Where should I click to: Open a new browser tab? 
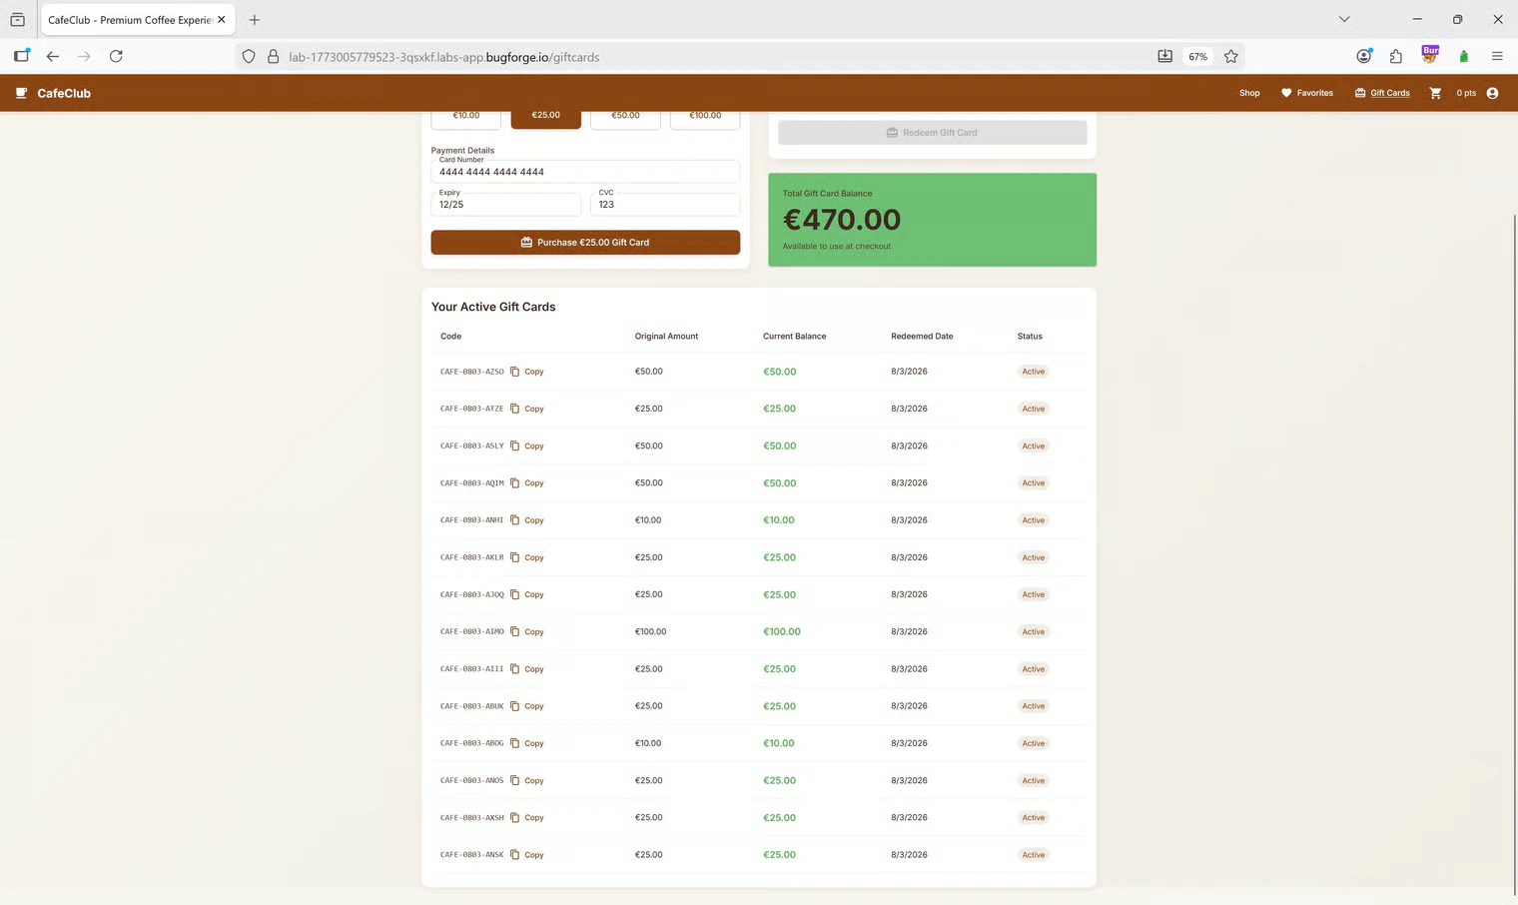[255, 20]
